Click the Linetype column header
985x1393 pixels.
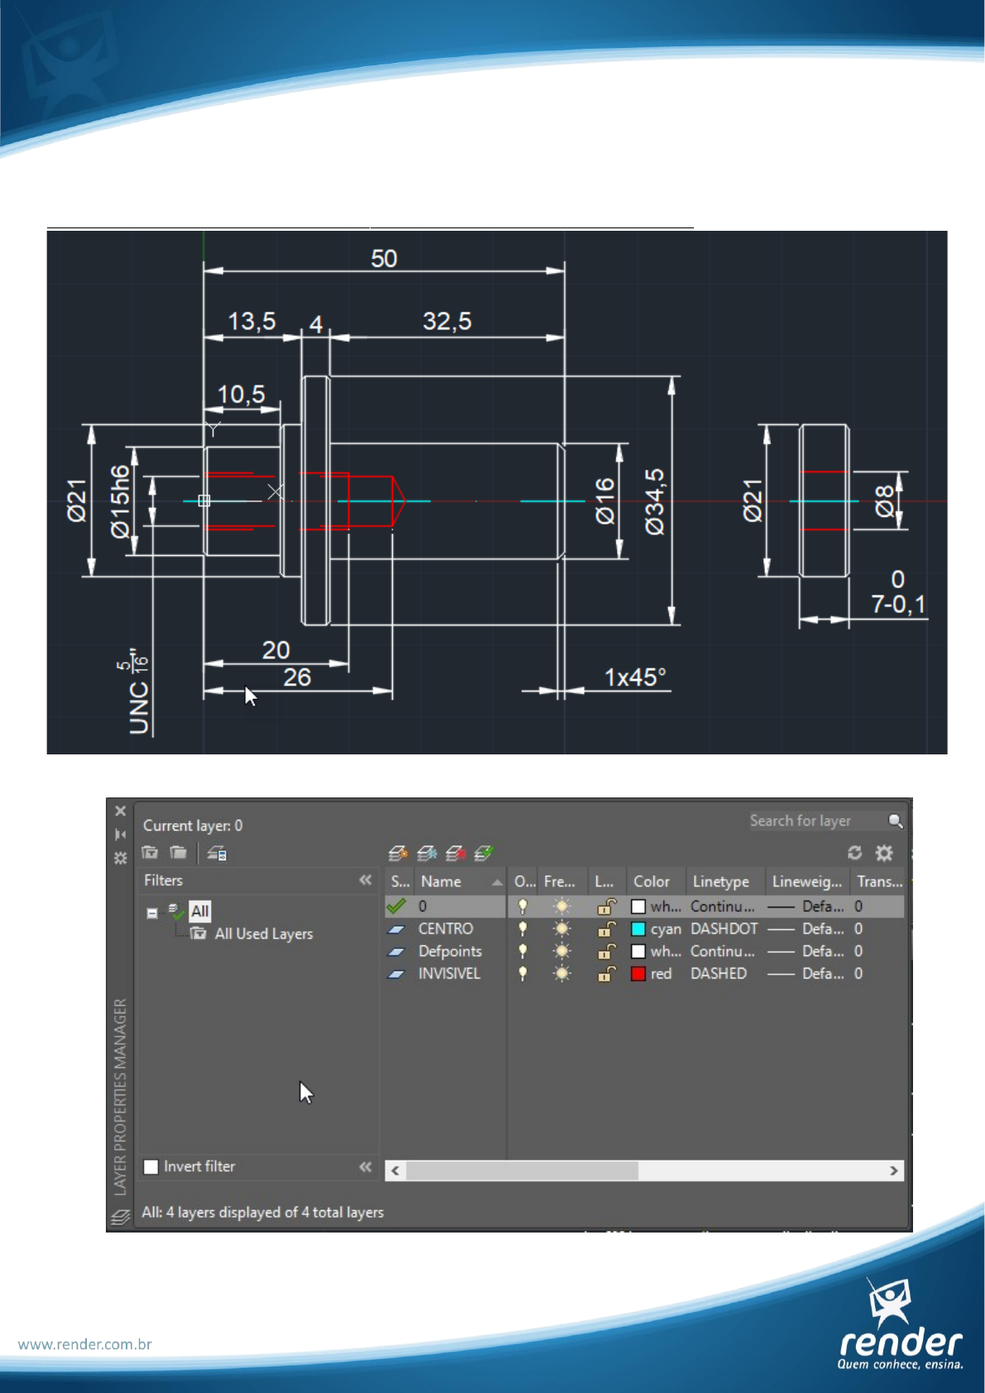pos(720,882)
